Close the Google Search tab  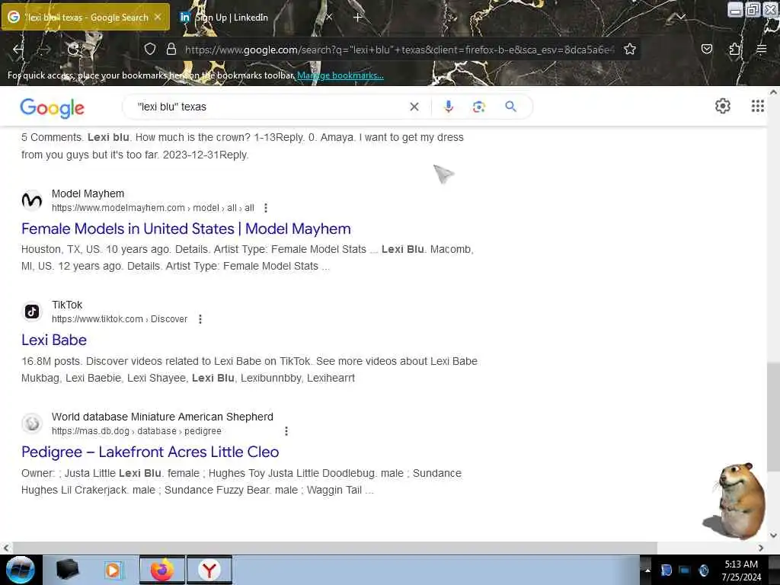(158, 17)
